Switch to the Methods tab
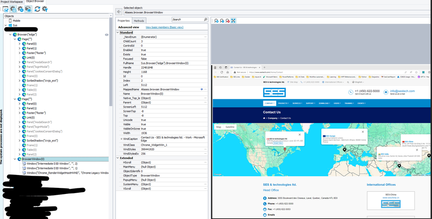Screen dimensions: 432x219 [139, 21]
